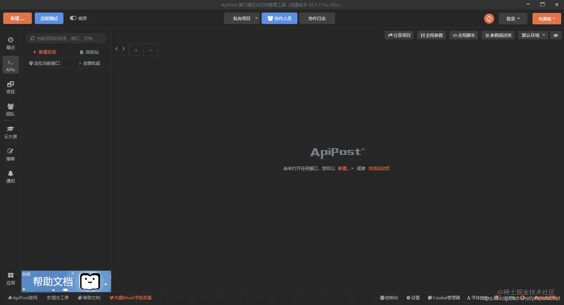The image size is (564, 305).
Task: Click the orange sync refresh icon
Action: tap(489, 19)
